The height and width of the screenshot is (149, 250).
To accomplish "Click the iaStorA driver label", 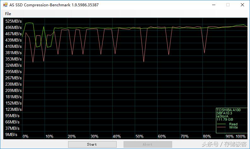I will [x=222, y=116].
